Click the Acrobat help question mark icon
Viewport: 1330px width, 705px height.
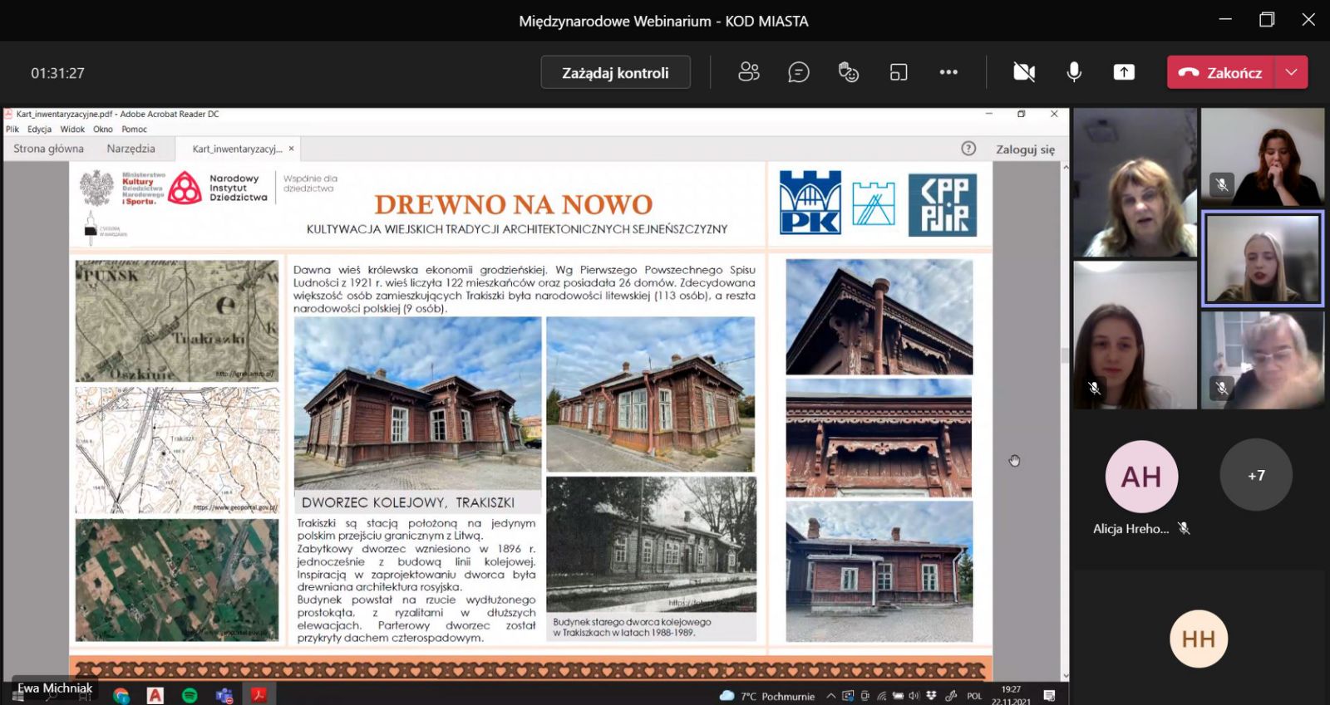[968, 149]
